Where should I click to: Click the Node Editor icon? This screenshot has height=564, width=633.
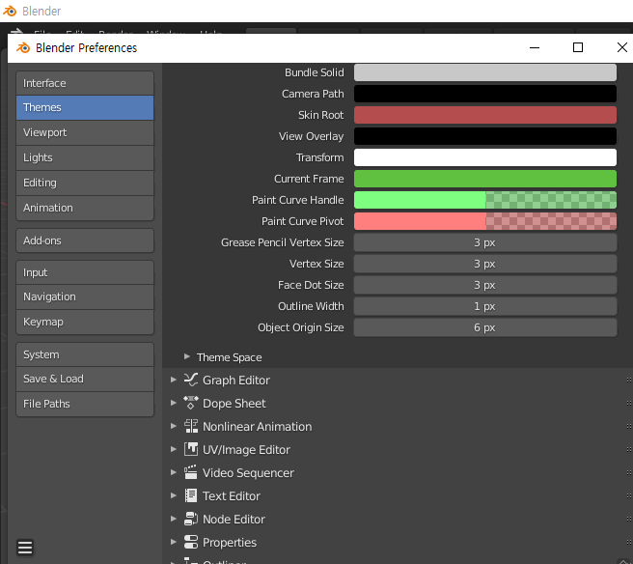click(x=191, y=519)
